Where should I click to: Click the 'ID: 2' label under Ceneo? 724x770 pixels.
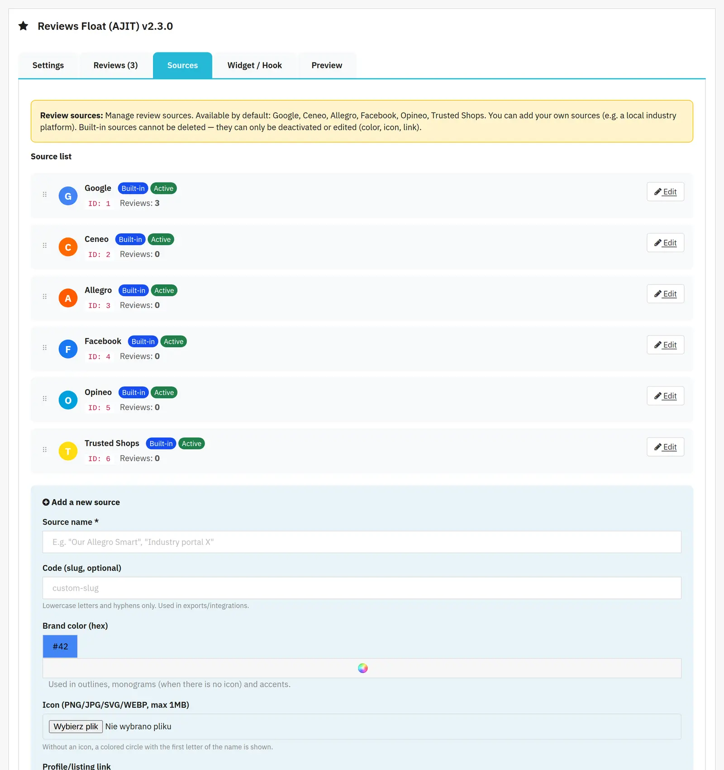pyautogui.click(x=99, y=255)
